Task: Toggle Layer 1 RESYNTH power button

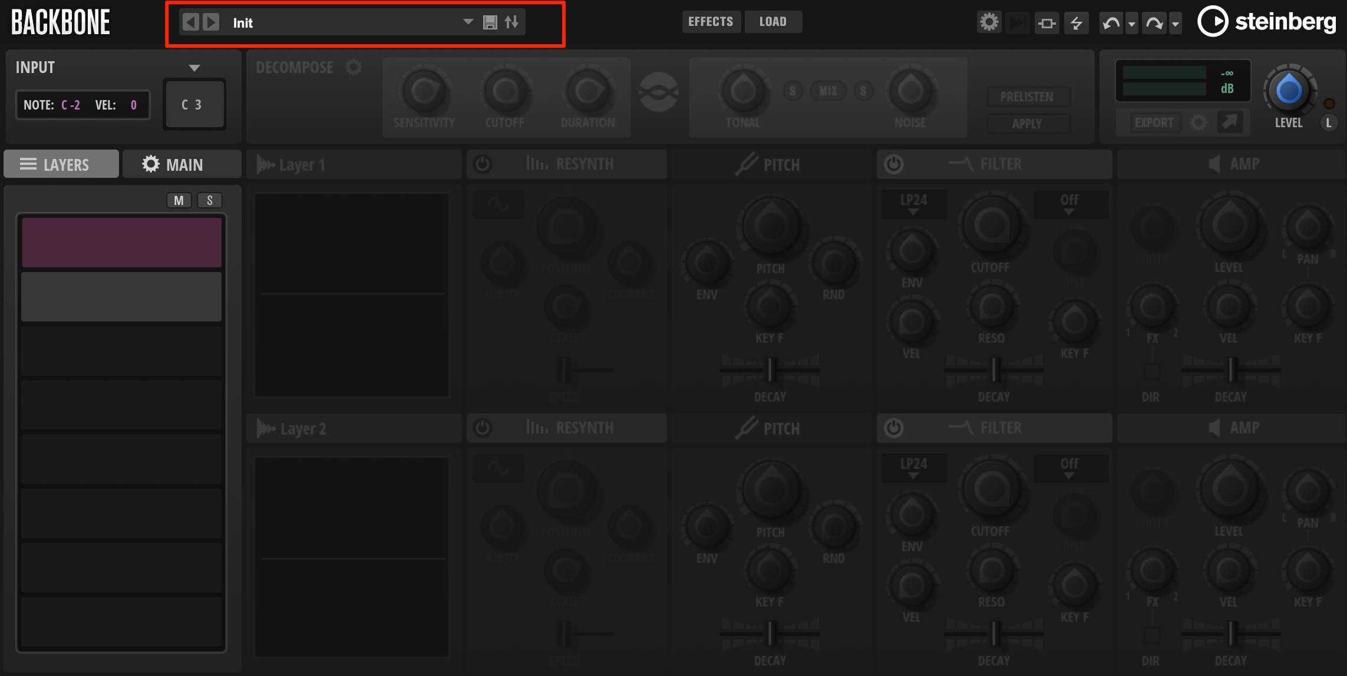Action: click(x=483, y=164)
